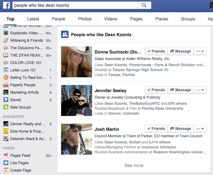Open Pages Feed sidebar item
This screenshot has height=175, width=213.
[27, 155]
